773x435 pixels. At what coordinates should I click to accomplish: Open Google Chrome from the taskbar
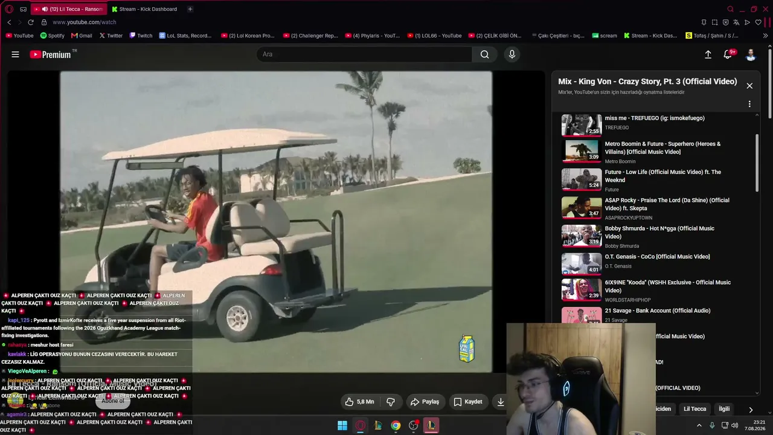point(396,425)
